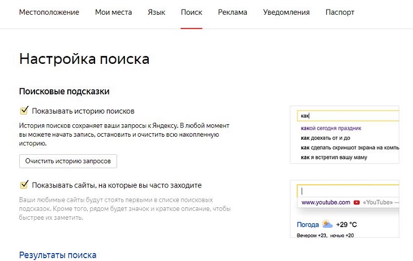The height and width of the screenshot is (261, 413).
Task: Open the Паспорт tab
Action: pos(340,12)
